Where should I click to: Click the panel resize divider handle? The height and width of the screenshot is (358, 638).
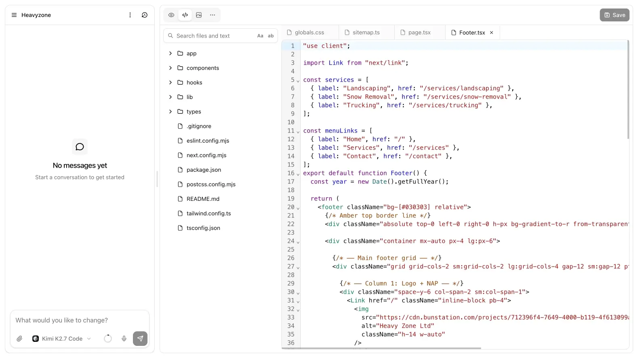[x=157, y=179]
